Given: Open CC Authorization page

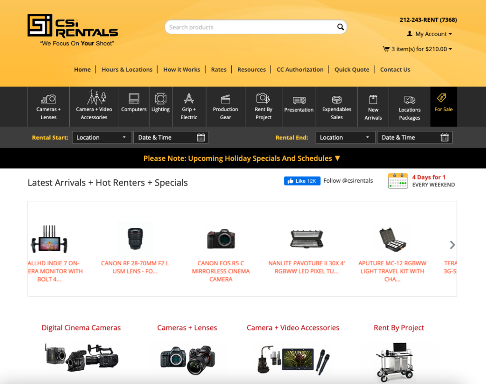Looking at the screenshot, I should [300, 69].
